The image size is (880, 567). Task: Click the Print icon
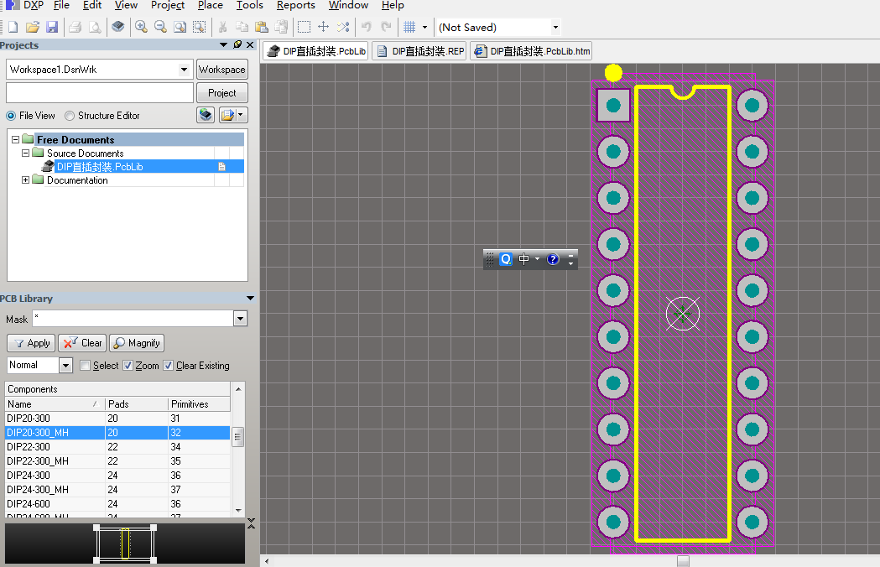pyautogui.click(x=76, y=27)
